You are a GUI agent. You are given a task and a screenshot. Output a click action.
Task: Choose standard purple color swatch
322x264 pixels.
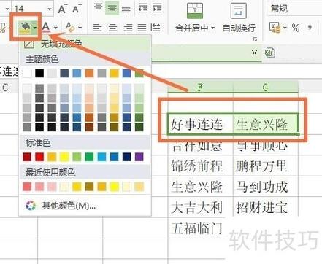click(x=139, y=157)
